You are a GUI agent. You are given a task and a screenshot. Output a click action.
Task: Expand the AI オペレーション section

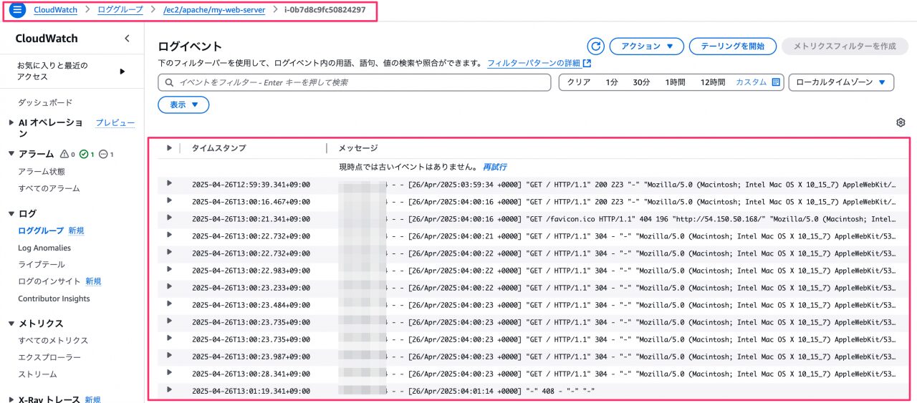pos(11,123)
